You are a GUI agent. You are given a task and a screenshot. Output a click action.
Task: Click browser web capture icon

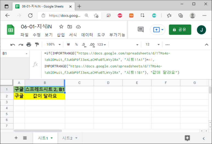point(143,15)
